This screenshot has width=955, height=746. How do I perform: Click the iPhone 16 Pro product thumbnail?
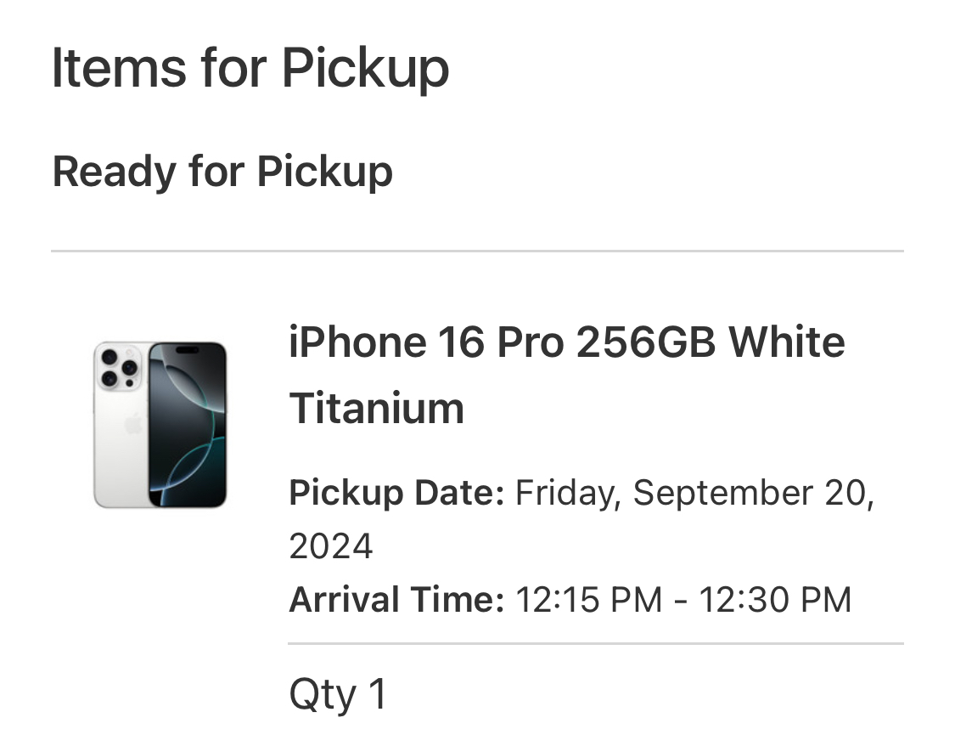point(160,425)
